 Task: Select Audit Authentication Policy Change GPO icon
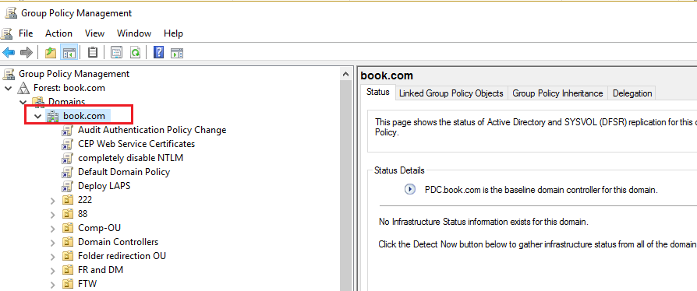pyautogui.click(x=67, y=130)
